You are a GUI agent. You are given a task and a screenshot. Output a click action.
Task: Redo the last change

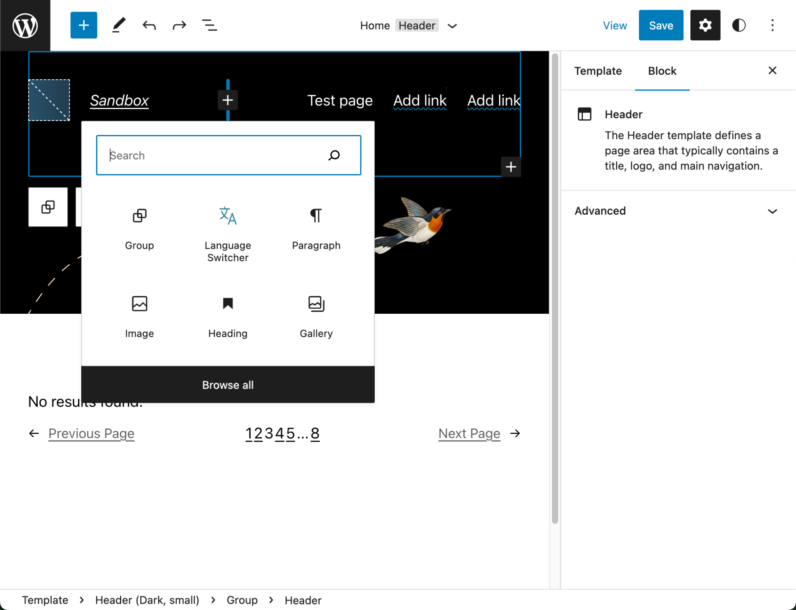[179, 25]
